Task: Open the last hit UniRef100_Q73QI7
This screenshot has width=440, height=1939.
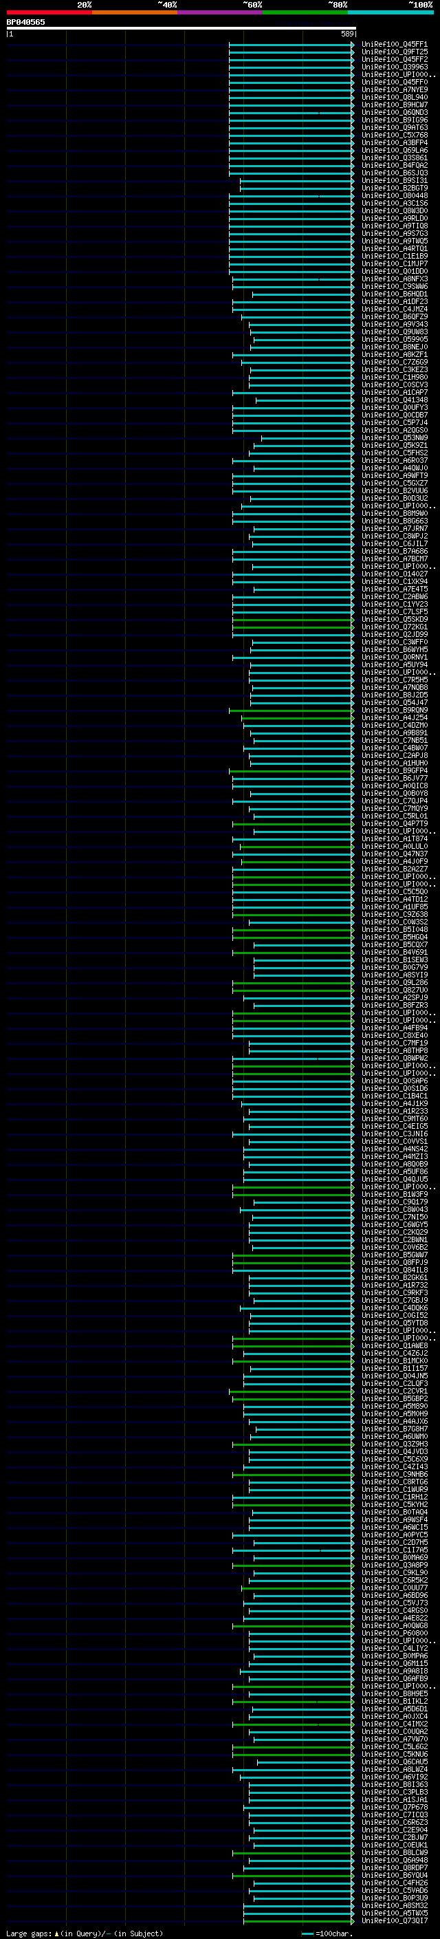Action: click(x=395, y=1920)
